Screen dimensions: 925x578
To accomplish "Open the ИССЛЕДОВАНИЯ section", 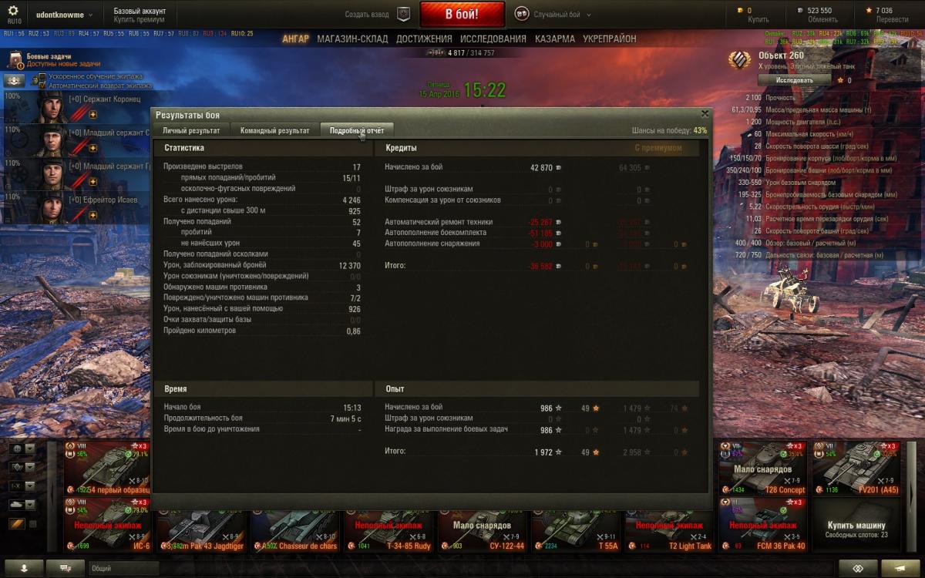I will click(493, 39).
